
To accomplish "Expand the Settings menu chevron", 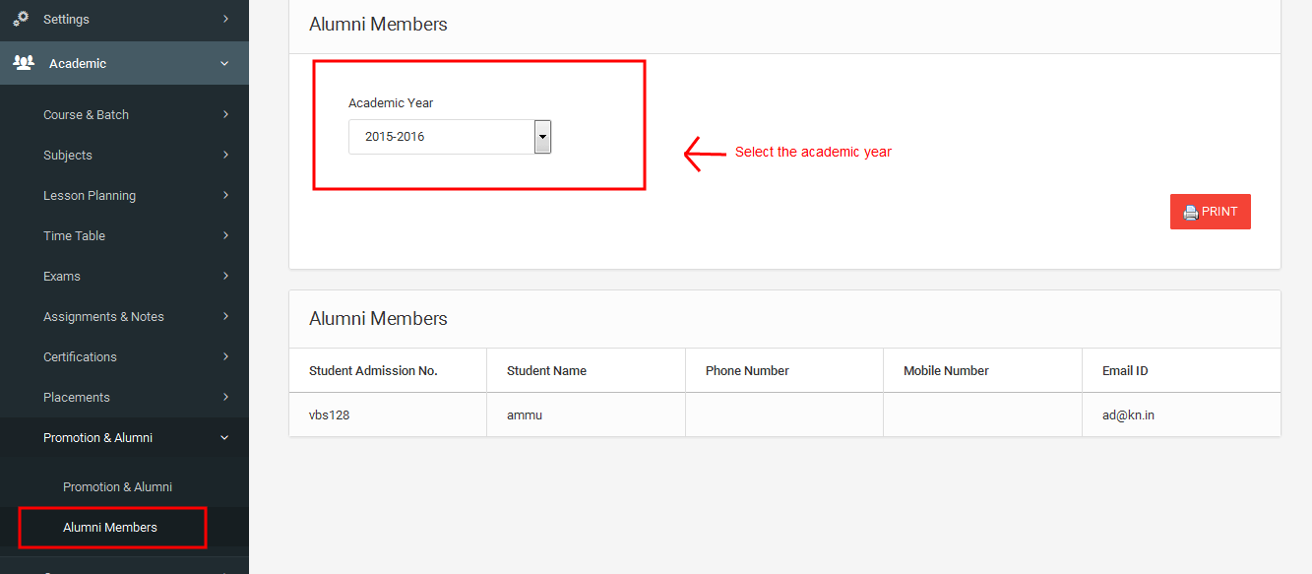I will 225,19.
